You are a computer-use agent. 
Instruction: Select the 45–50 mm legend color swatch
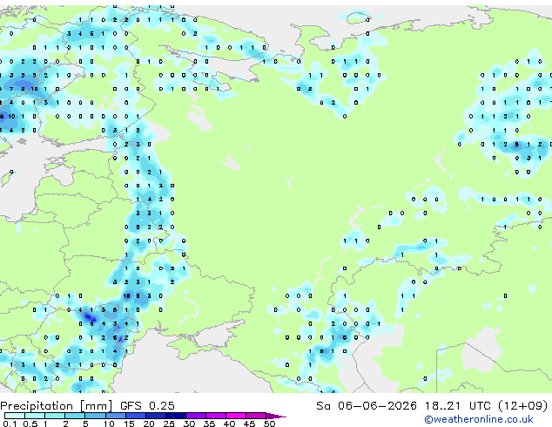point(256,416)
